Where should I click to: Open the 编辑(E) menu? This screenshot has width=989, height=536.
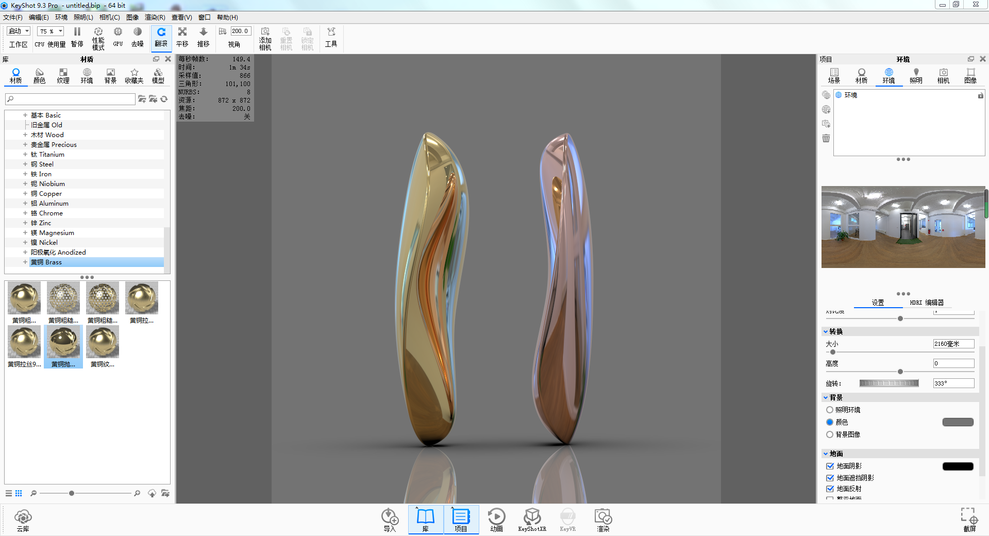[39, 18]
